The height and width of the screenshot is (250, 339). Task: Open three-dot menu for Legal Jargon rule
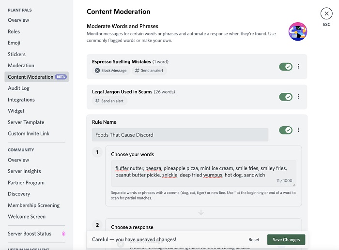[x=298, y=97]
